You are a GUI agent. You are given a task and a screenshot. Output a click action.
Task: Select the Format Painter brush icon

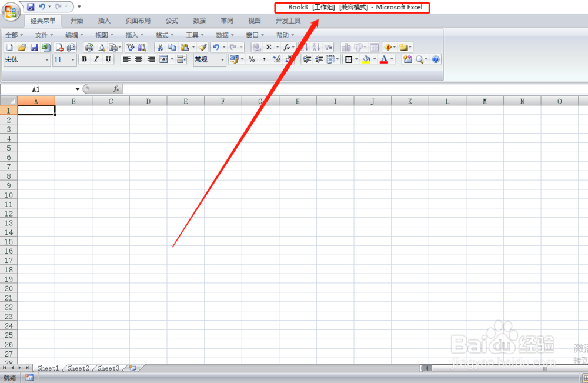point(203,47)
